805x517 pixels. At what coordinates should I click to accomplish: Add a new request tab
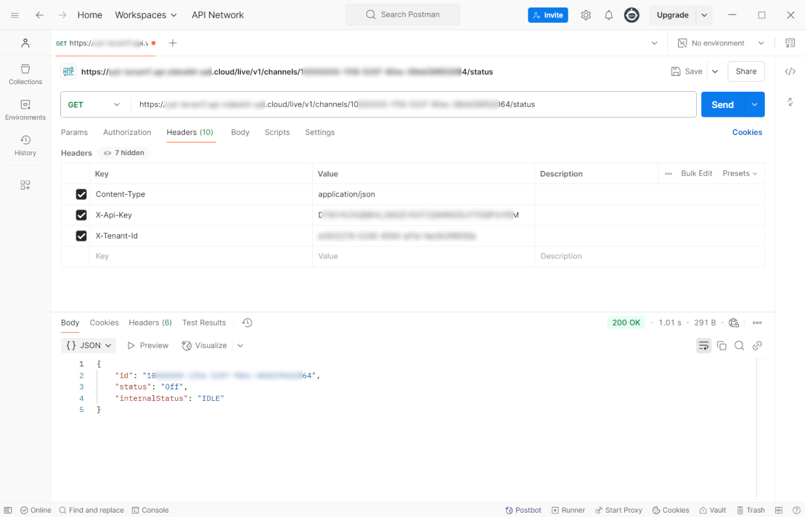point(173,43)
